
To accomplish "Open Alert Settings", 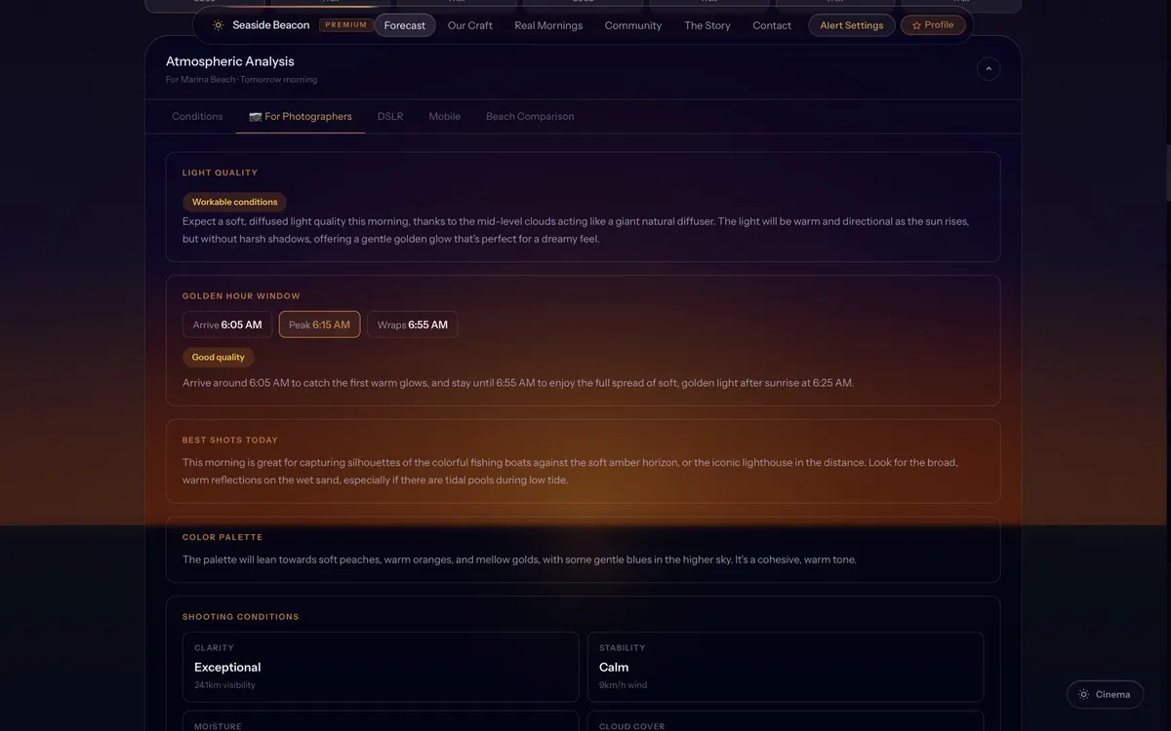I will click(x=851, y=25).
